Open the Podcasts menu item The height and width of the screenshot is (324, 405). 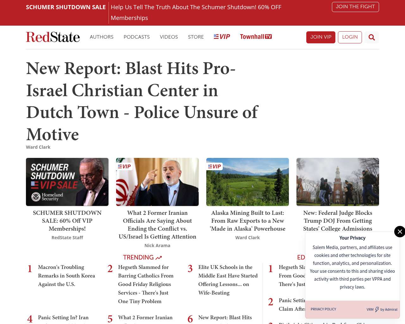tap(136, 37)
